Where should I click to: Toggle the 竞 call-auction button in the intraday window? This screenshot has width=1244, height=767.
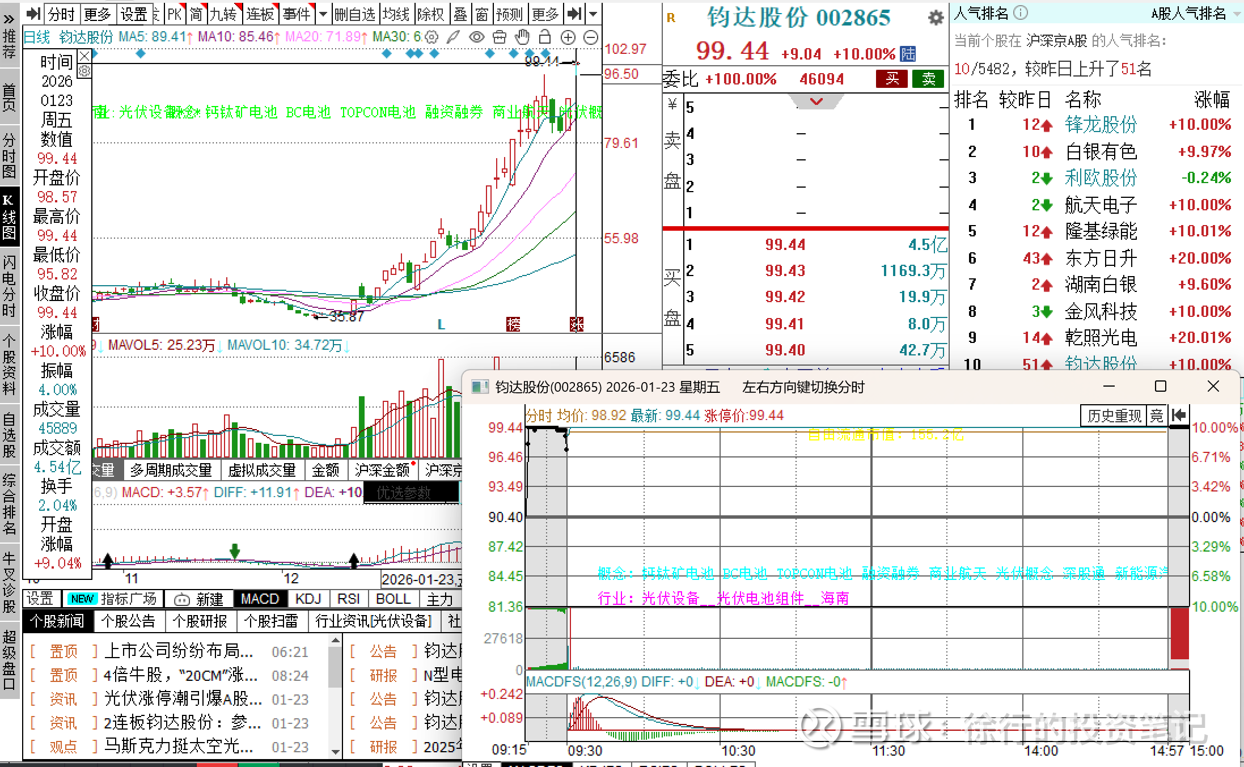[1157, 416]
